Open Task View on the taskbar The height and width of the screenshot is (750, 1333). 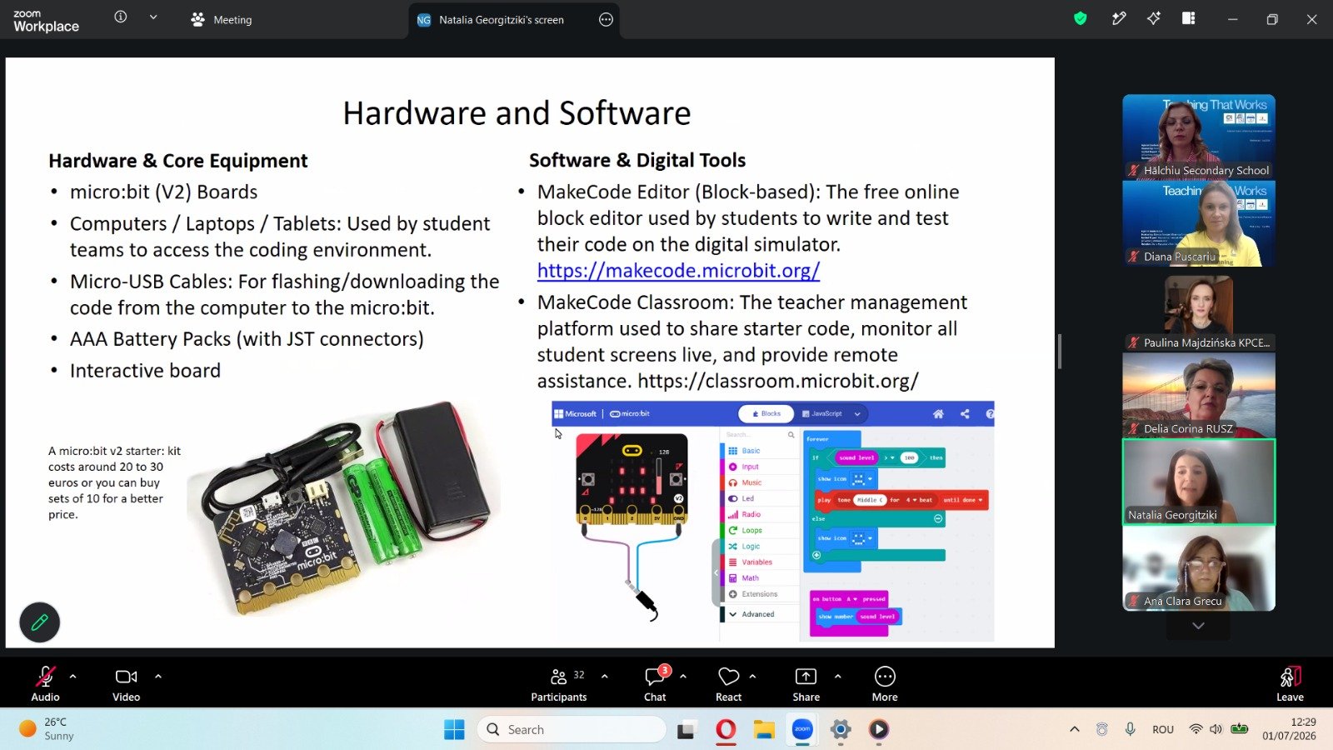pyautogui.click(x=686, y=730)
